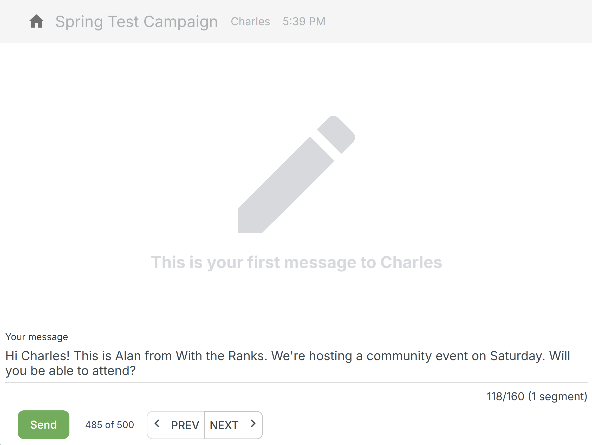This screenshot has width=592, height=445.
Task: Click the home icon in the header
Action: coord(36,21)
